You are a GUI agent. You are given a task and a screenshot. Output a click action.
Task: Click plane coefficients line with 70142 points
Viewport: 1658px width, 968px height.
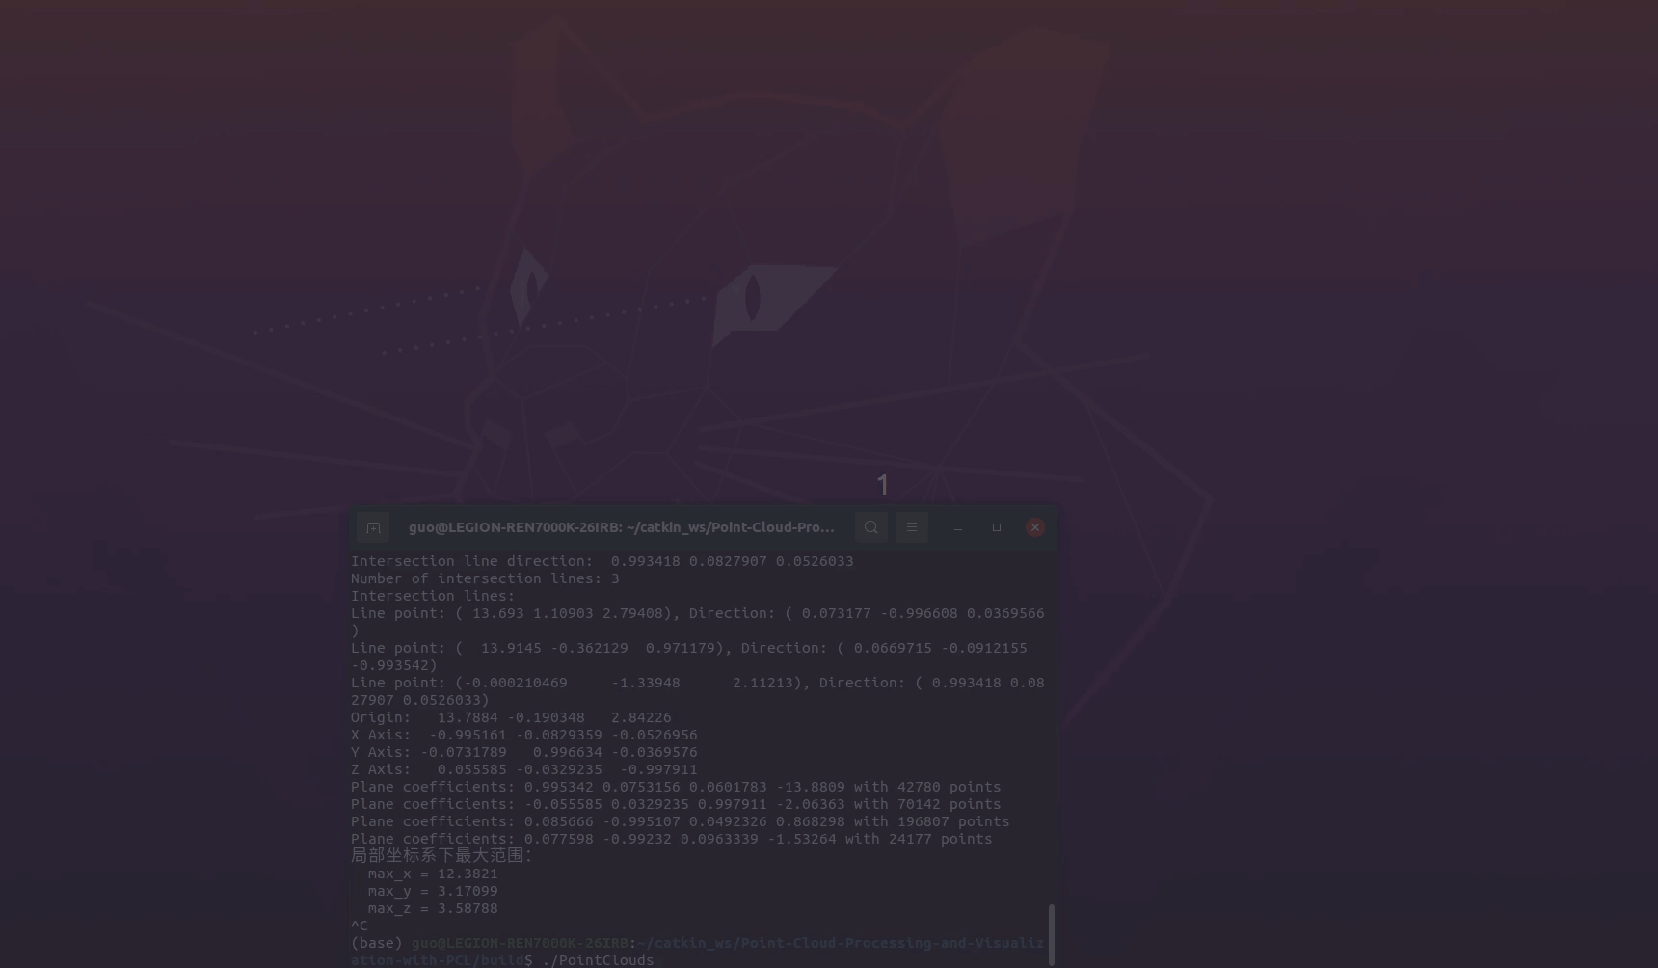click(x=676, y=804)
